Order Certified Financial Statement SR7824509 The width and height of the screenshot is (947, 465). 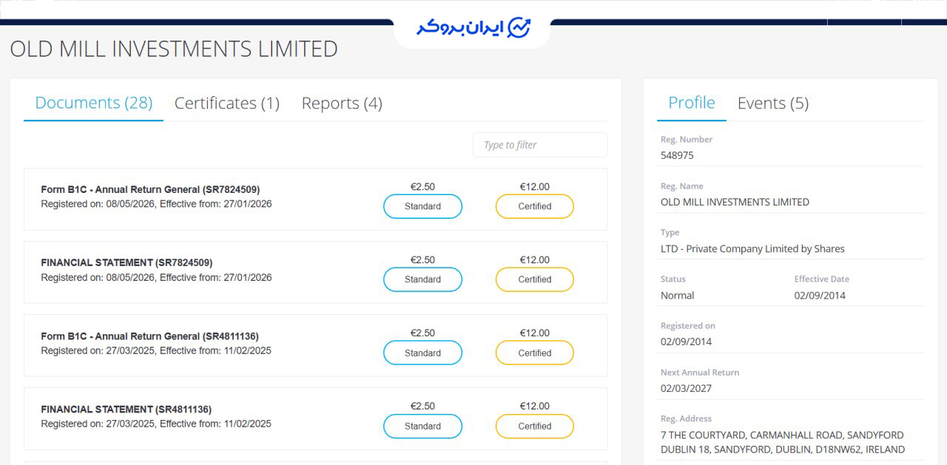(x=534, y=279)
